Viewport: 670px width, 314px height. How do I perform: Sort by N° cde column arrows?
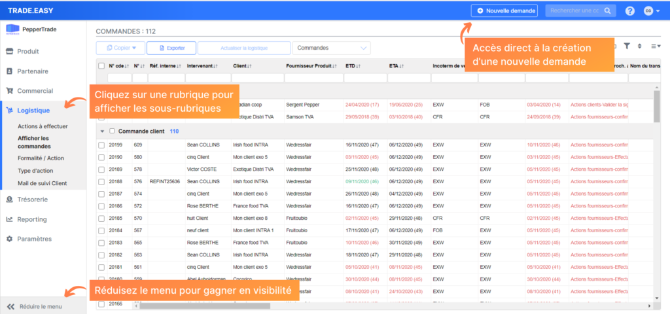pos(127,66)
